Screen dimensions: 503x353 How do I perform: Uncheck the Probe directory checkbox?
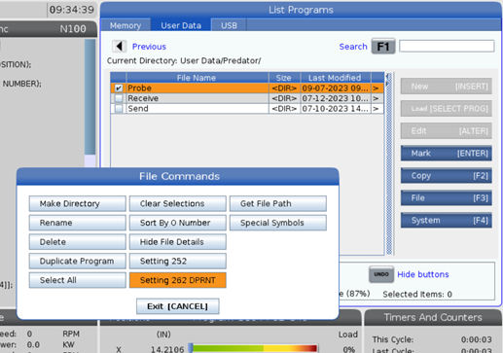(119, 88)
